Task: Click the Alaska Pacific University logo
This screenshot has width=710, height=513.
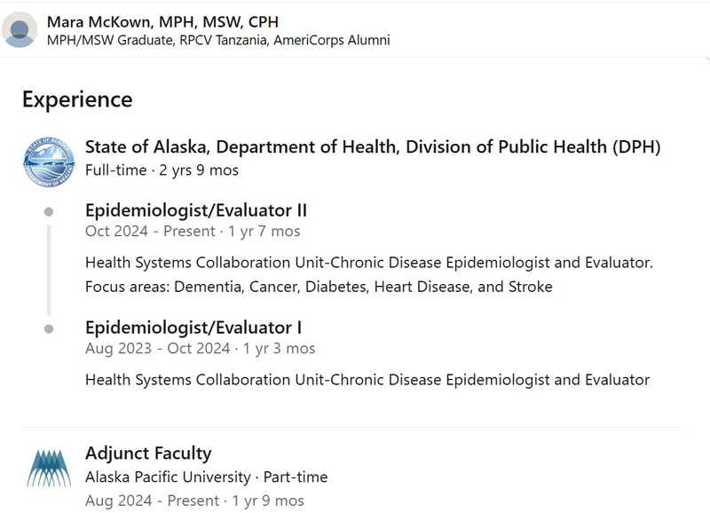Action: [x=49, y=468]
